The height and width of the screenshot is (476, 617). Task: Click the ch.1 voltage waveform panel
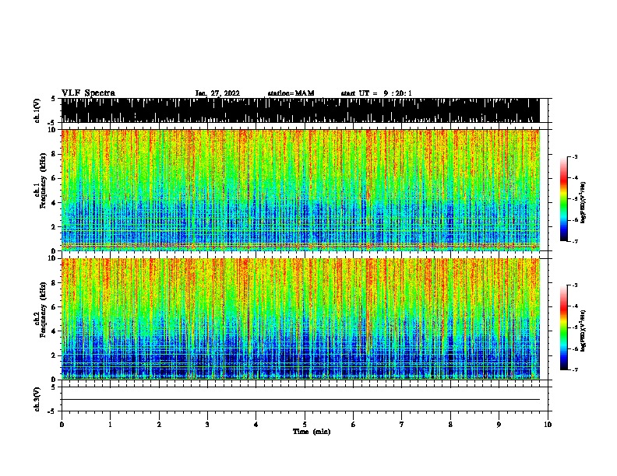[x=300, y=110]
